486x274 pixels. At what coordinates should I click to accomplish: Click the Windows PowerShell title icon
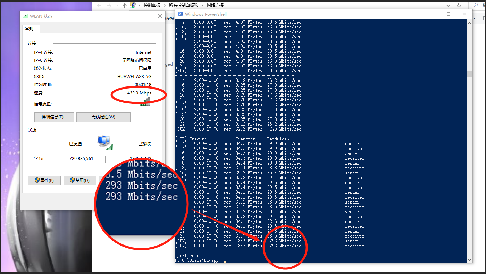181,14
